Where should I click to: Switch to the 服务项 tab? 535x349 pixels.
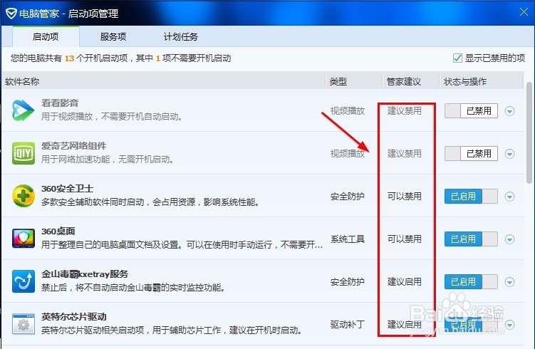tap(113, 36)
